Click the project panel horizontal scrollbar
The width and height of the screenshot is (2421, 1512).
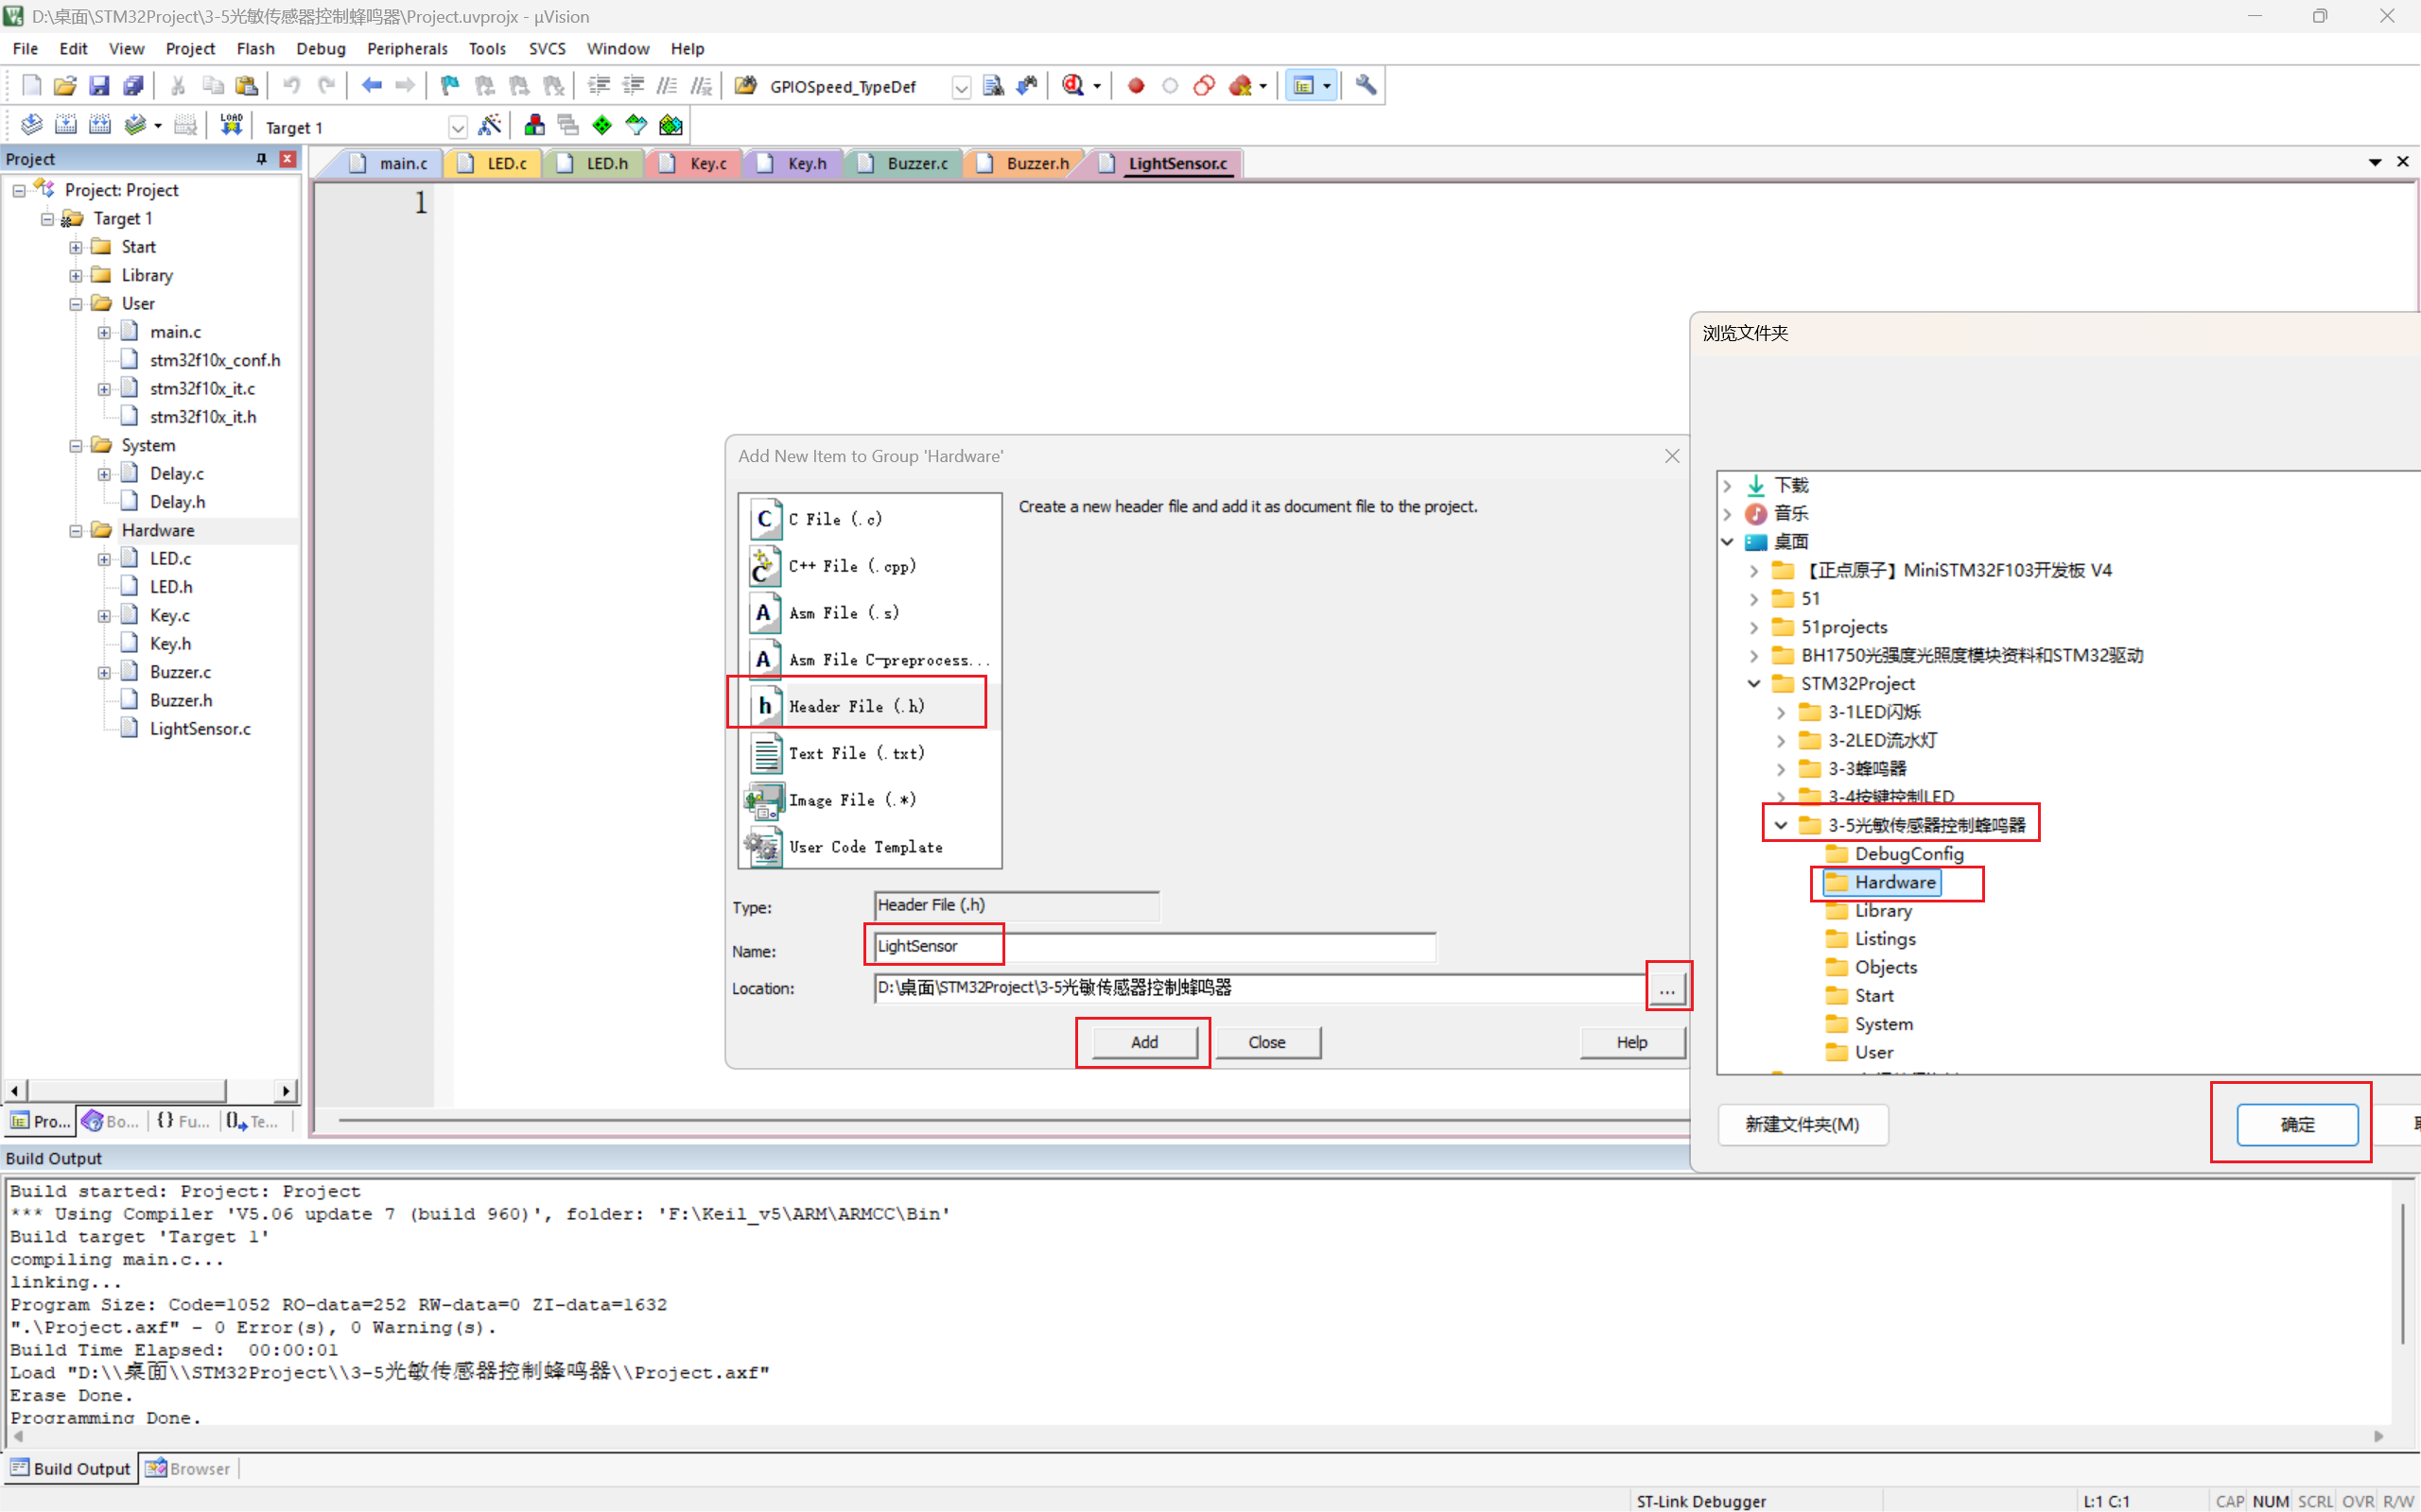pos(125,1090)
